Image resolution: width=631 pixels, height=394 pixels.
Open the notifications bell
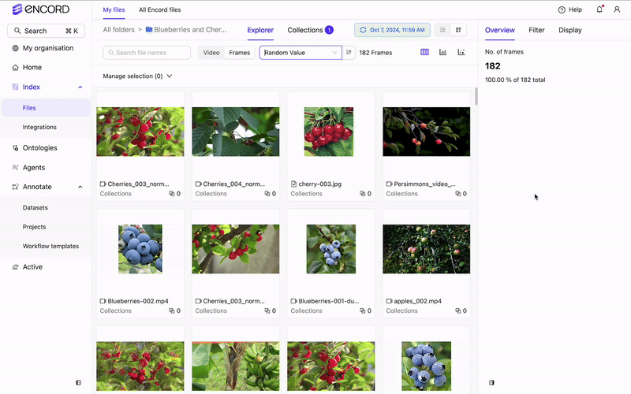click(x=599, y=9)
